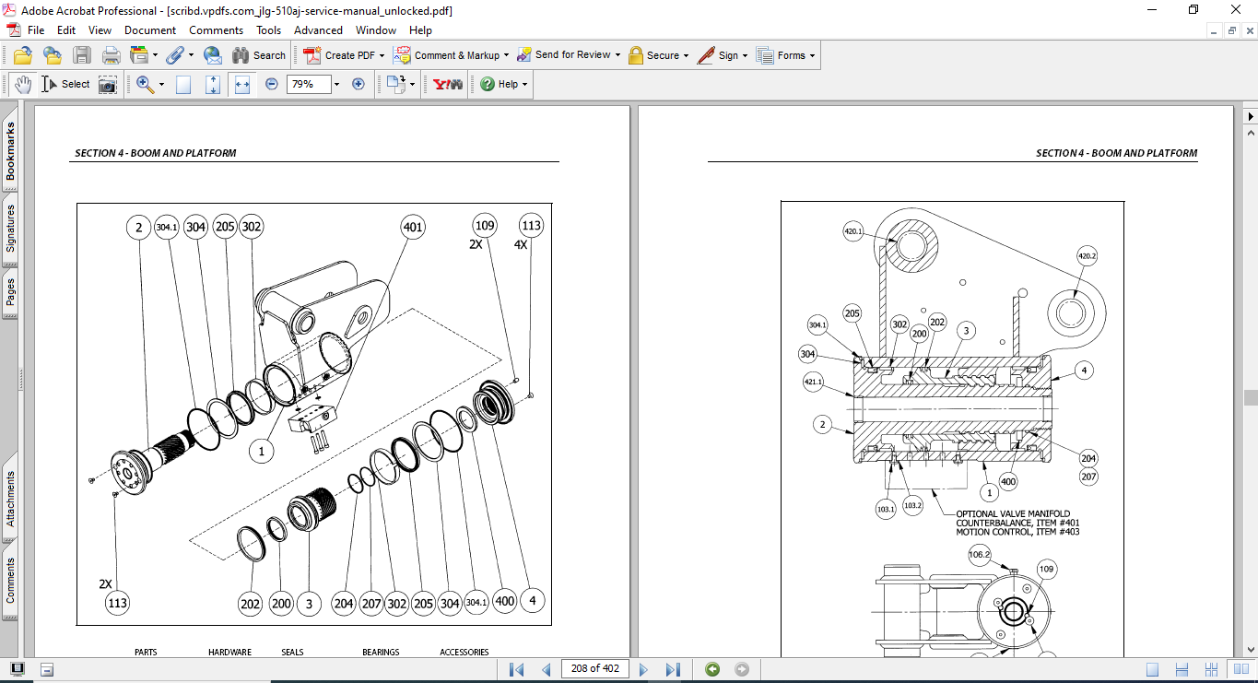The height and width of the screenshot is (683, 1258).
Task: Go to the previous page
Action: point(546,669)
